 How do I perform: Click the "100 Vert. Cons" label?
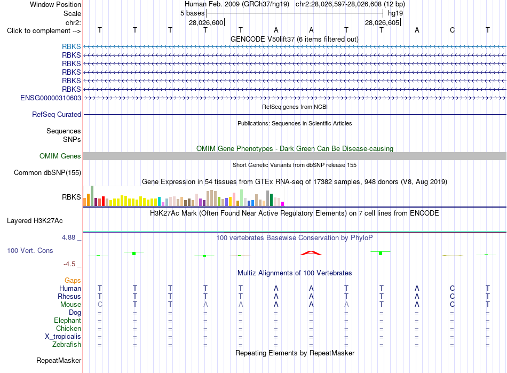30,250
